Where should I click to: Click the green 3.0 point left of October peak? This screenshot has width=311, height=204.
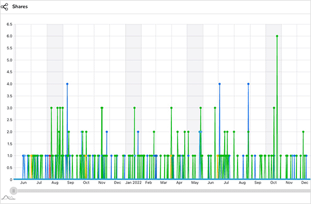[274, 108]
